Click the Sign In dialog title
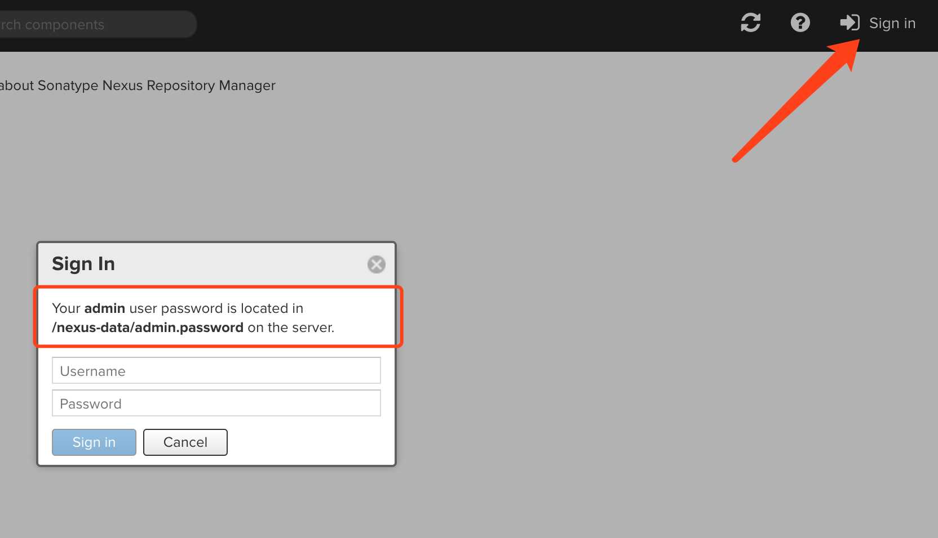Screen dimensions: 938x538 tap(83, 264)
